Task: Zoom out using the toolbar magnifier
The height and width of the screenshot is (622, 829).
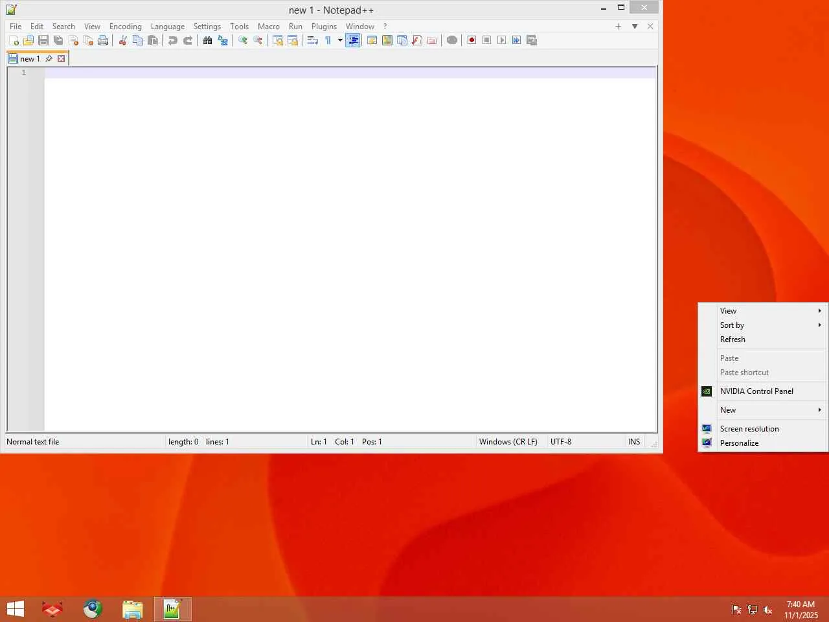Action: coord(258,40)
